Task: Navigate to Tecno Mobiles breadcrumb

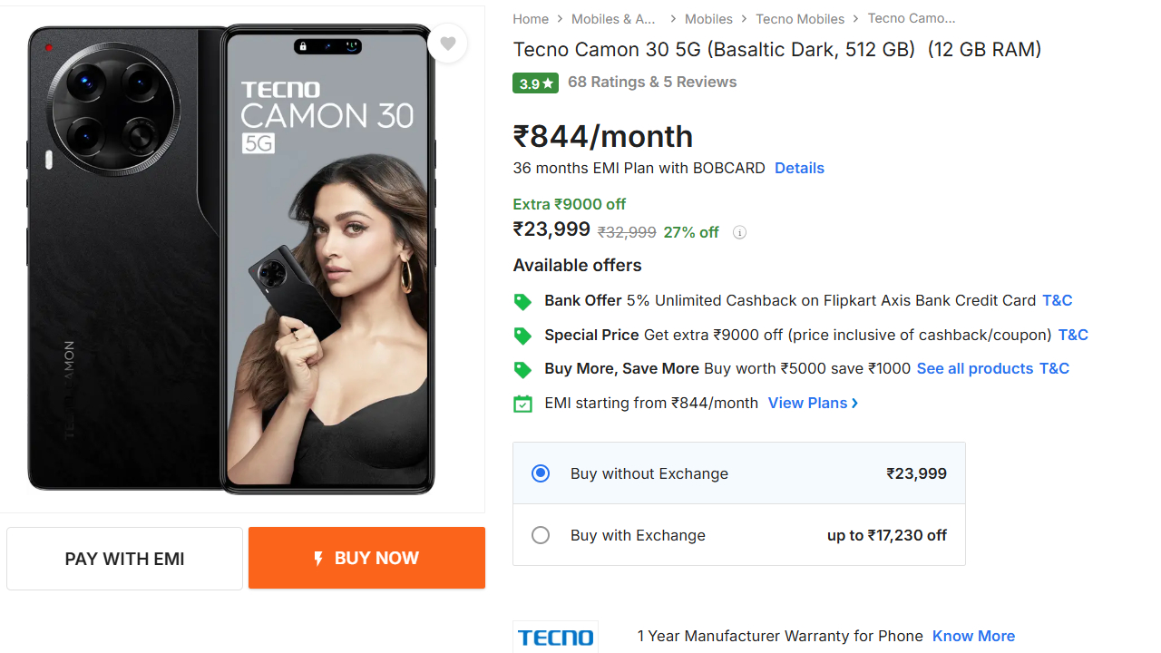Action: 799,18
